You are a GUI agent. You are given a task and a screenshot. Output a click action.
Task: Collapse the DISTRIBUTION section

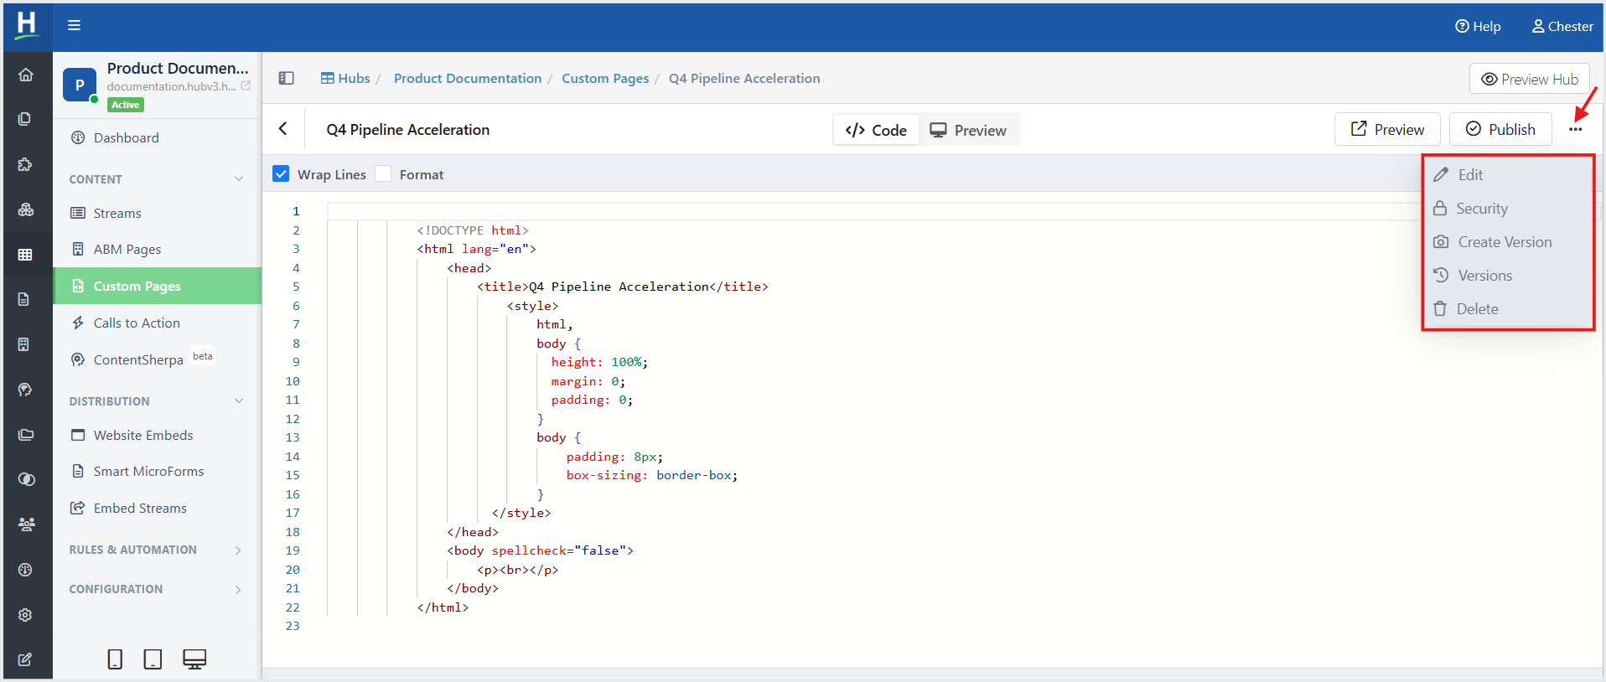click(x=239, y=401)
